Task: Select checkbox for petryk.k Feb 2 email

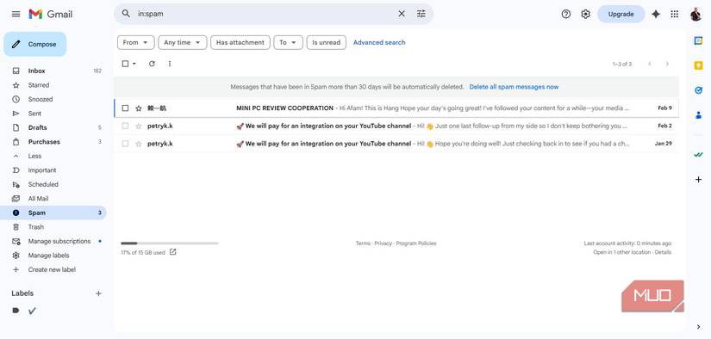Action: (125, 126)
